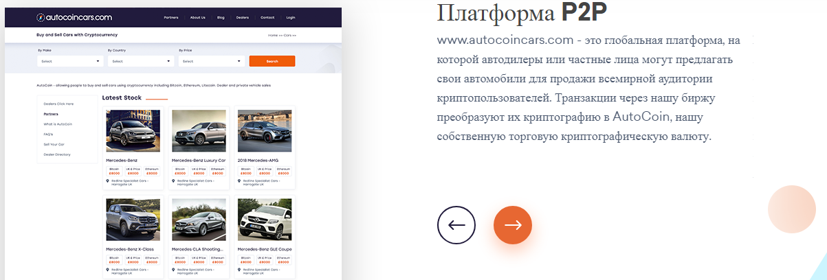This screenshot has width=827, height=280.
Task: Expand the By Make dropdown
Action: coord(70,61)
